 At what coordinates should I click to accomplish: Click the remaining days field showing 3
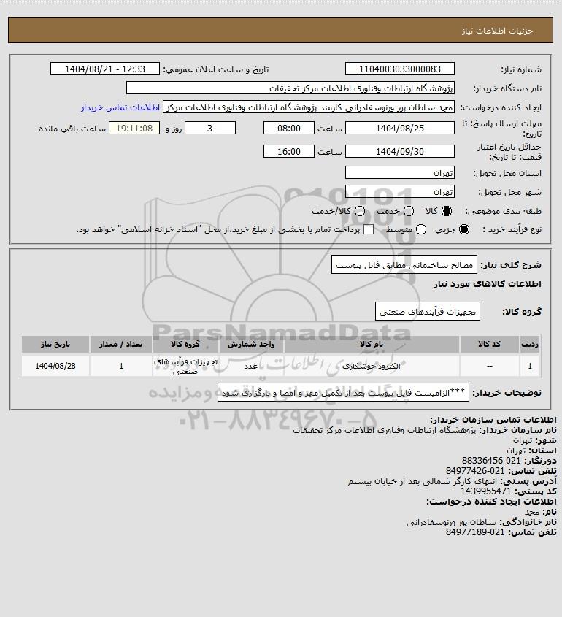(210, 129)
